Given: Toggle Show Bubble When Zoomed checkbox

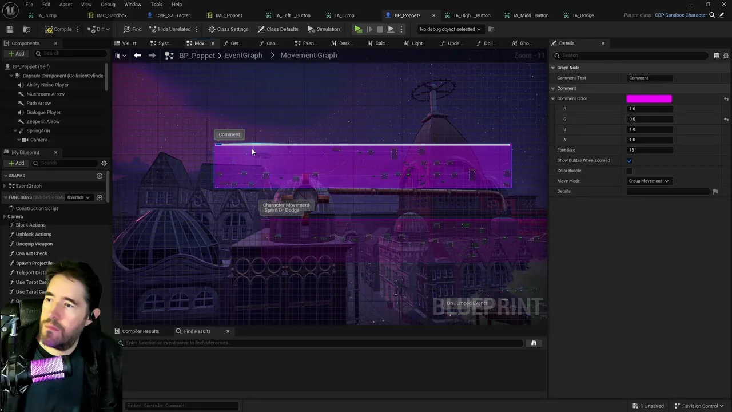Looking at the screenshot, I should click(630, 161).
